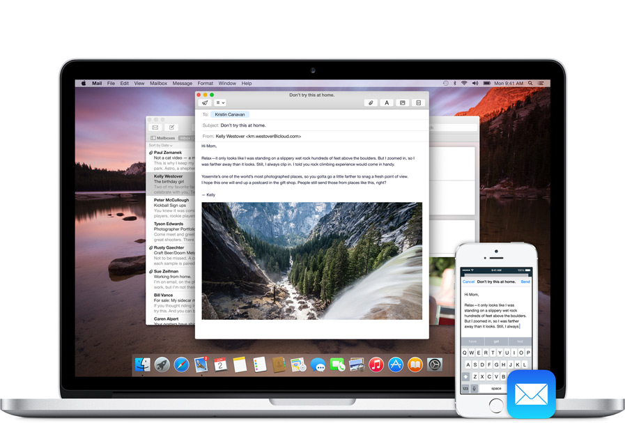Click the Compose new message icon in Mail window
Viewport: 625px width, 423px height.
tap(171, 128)
